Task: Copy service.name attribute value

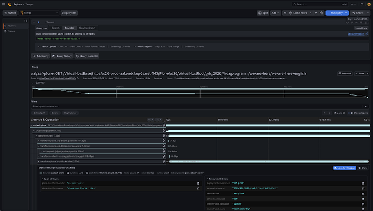Action: point(363,194)
